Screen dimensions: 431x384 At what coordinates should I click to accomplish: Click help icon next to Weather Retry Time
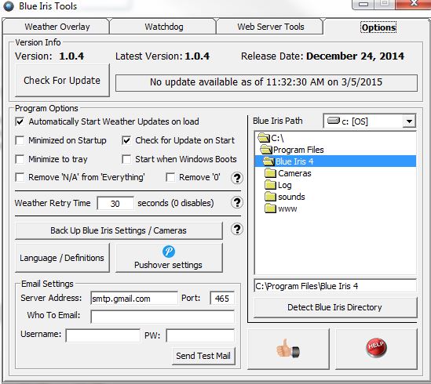[237, 203]
